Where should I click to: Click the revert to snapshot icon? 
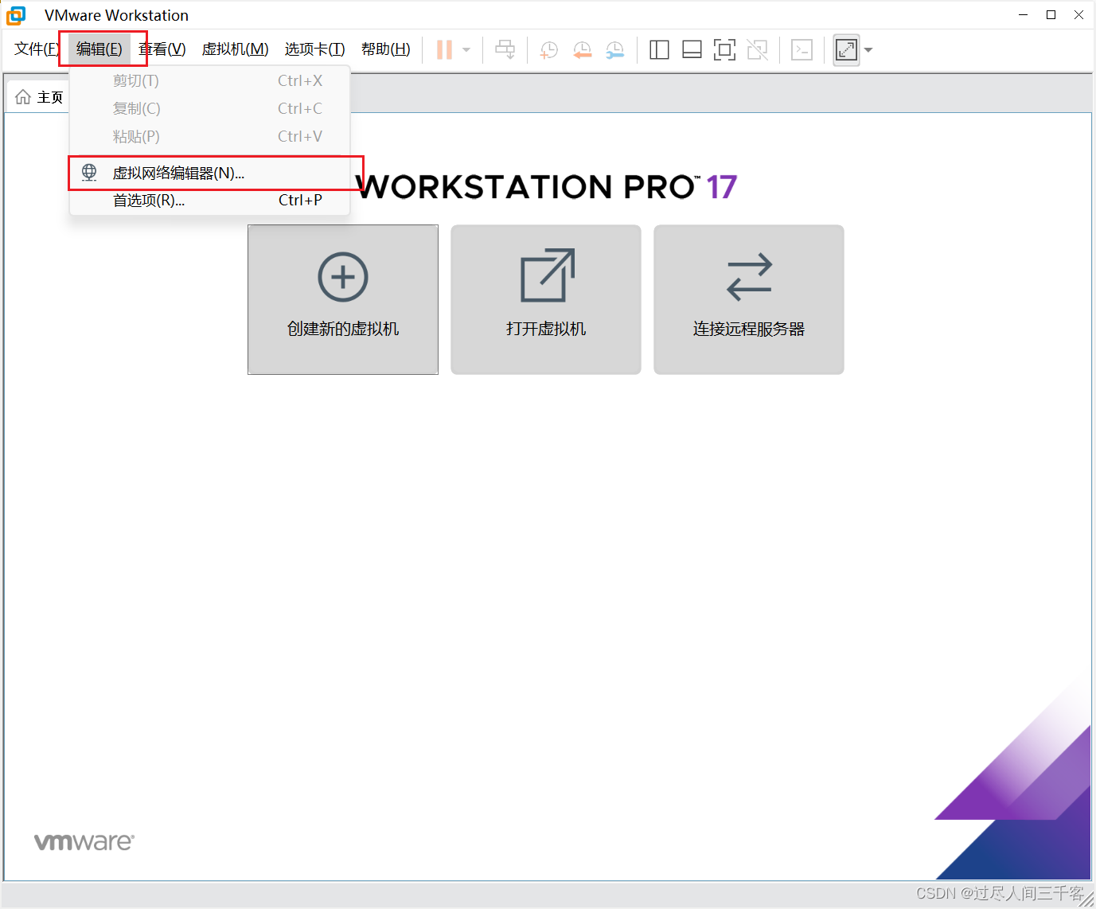[x=583, y=50]
